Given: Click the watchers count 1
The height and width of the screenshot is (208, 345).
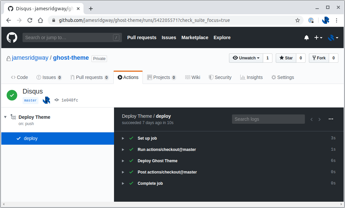Looking at the screenshot, I should 267,58.
